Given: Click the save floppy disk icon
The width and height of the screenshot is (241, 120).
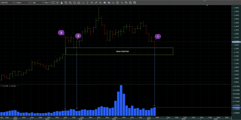Looking at the screenshot, I should point(135,3).
